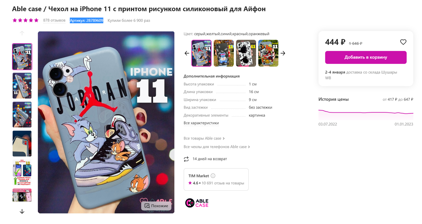This screenshot has height=224, width=422.
Task: Click the Able Case brand logo
Action: pyautogui.click(x=197, y=203)
